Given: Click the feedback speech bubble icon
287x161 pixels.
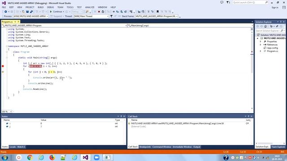Looking at the screenshot, I should (x=222, y=2).
